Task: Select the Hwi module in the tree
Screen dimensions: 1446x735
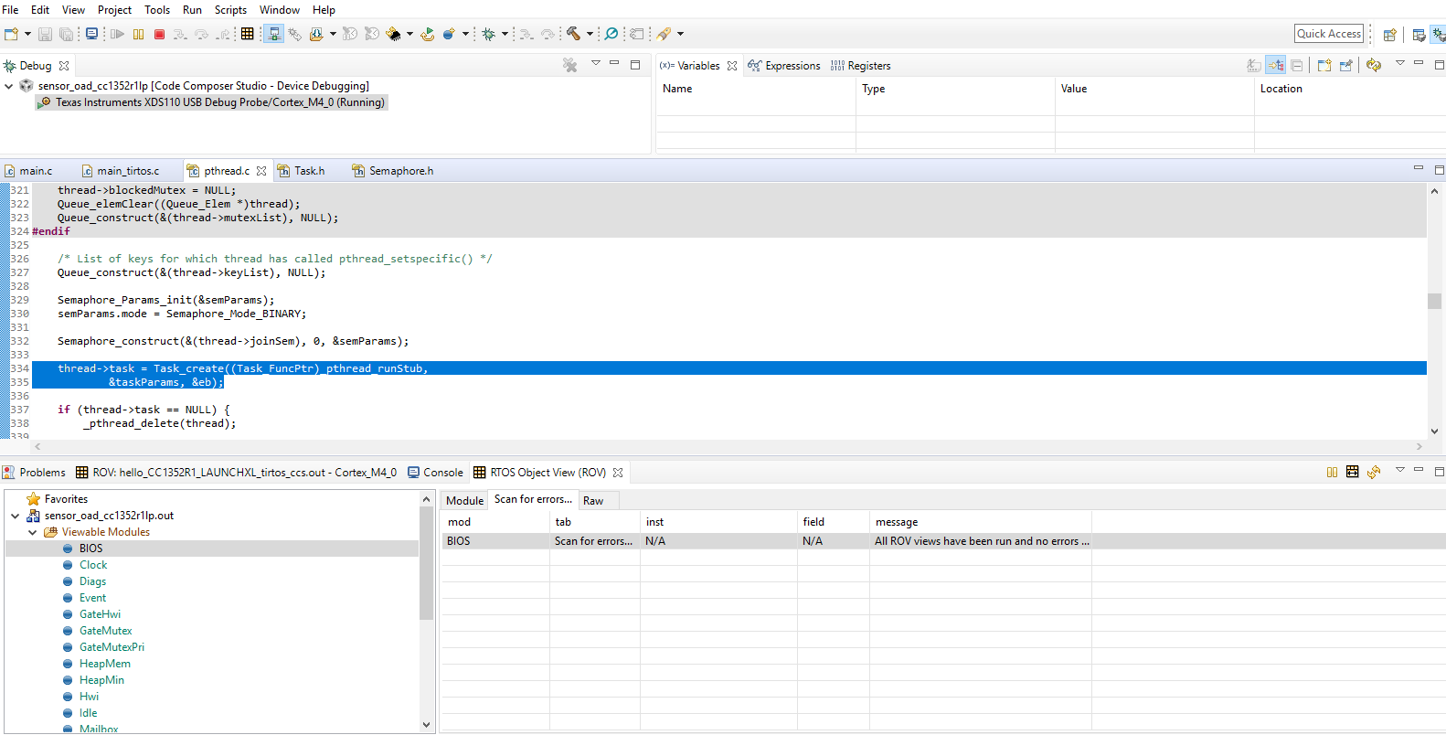Action: 89,697
